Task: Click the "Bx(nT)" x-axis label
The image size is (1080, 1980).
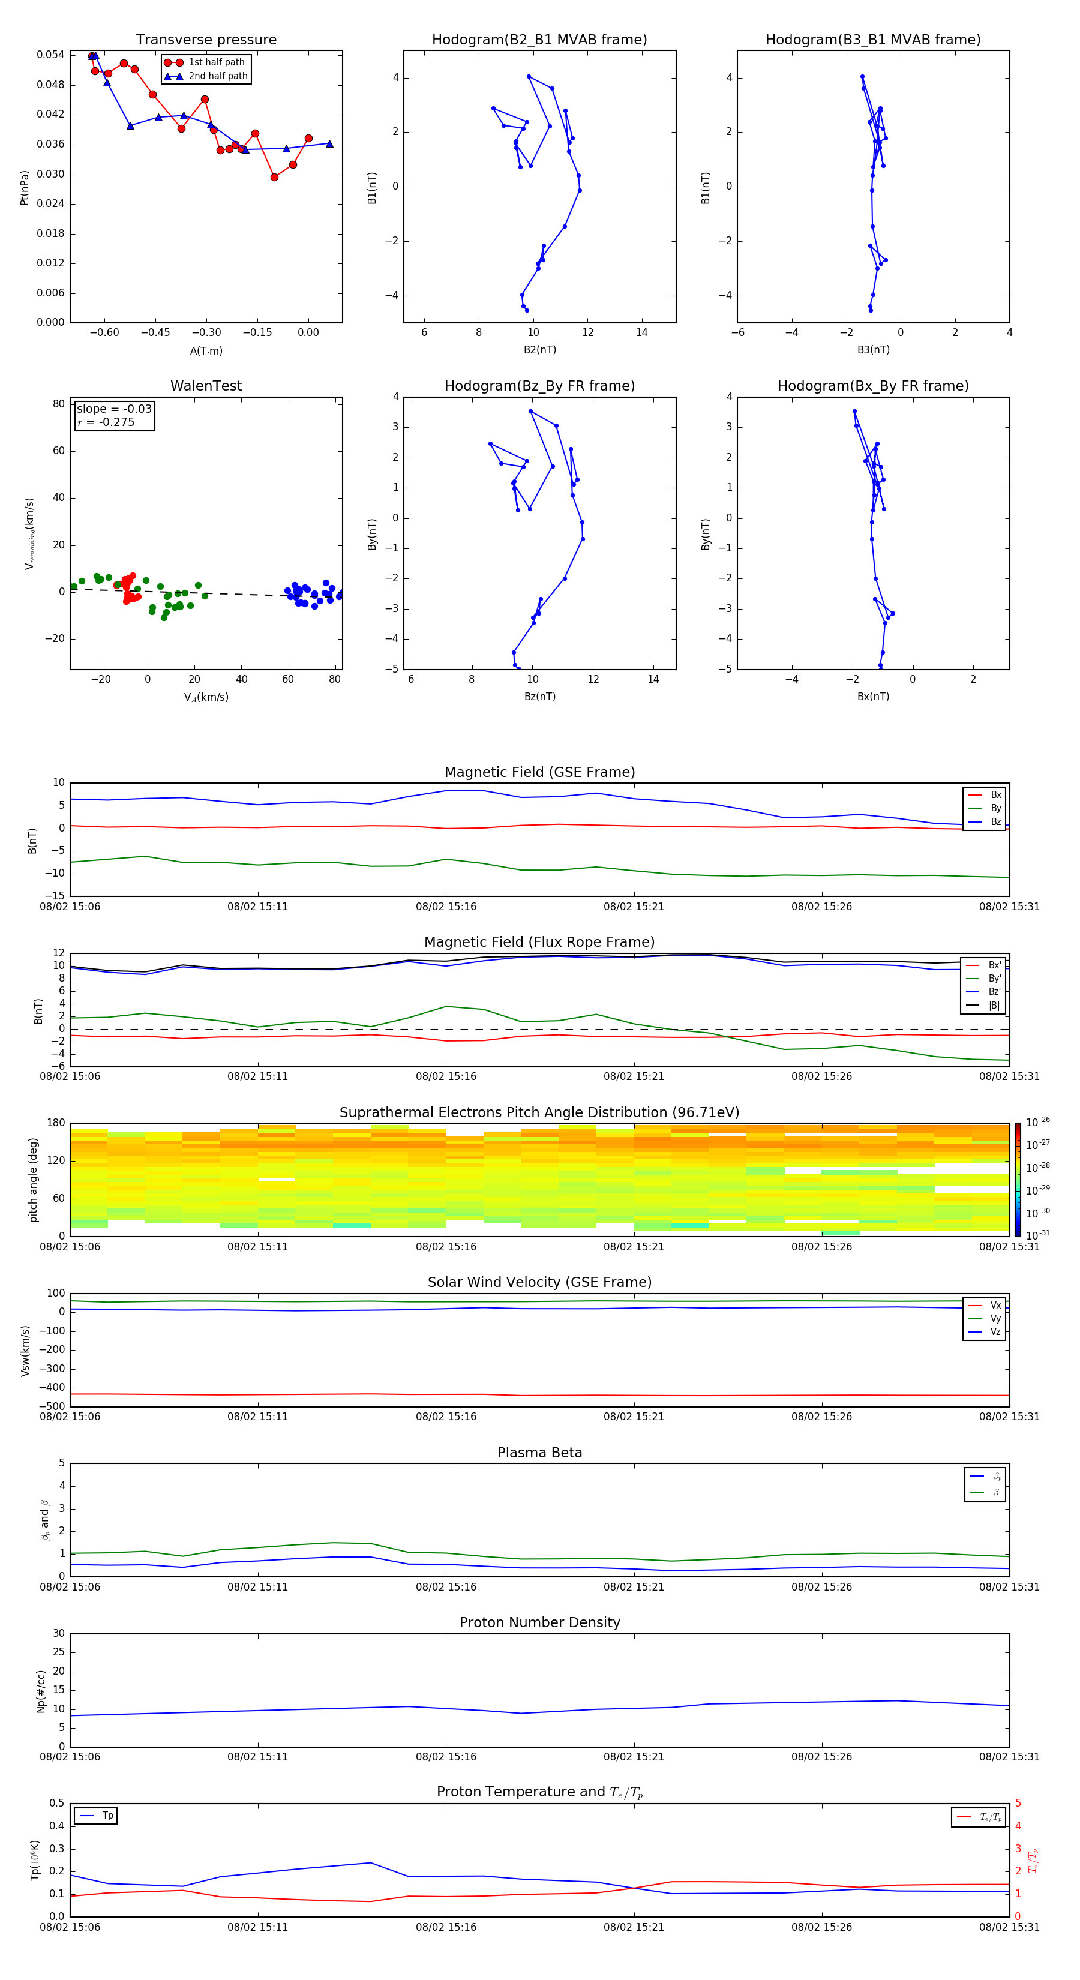Action: click(873, 697)
